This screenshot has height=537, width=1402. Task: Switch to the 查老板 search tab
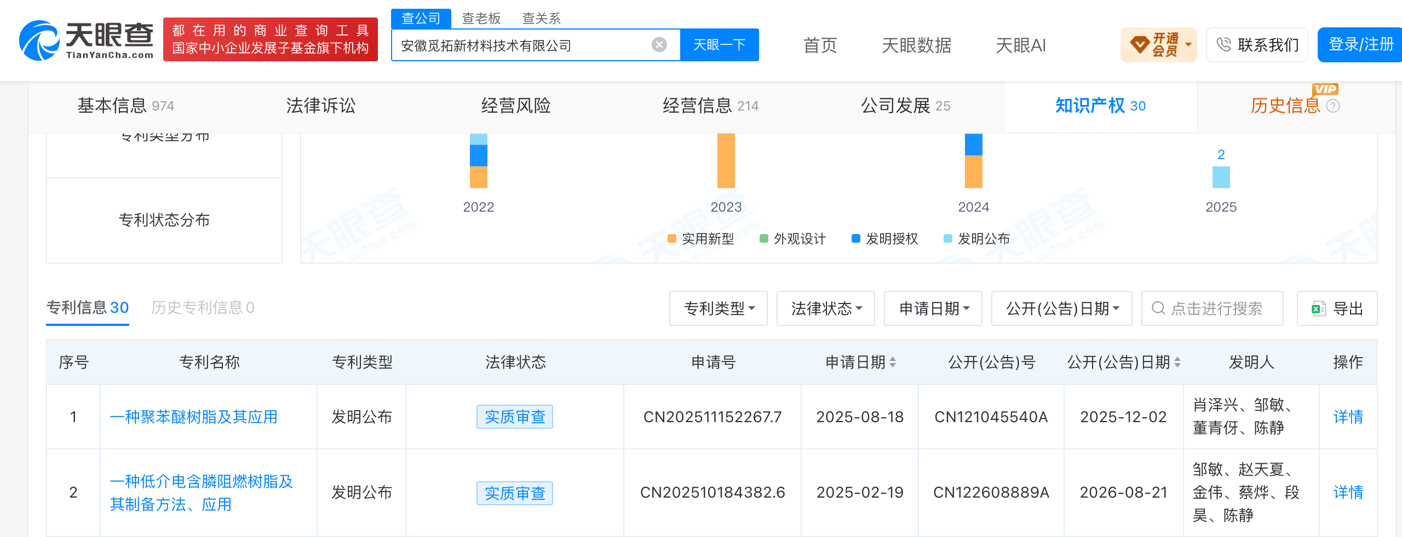(481, 19)
